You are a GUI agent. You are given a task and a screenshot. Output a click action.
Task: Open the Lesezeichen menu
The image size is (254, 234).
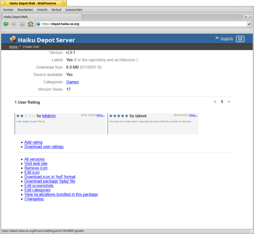click(x=75, y=9)
